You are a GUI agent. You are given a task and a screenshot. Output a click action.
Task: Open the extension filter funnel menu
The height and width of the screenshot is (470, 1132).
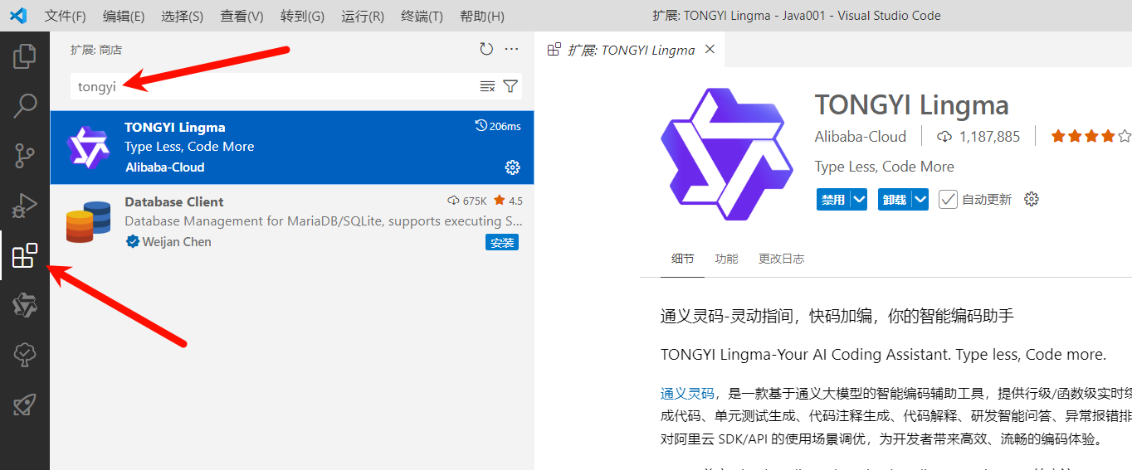pyautogui.click(x=510, y=86)
